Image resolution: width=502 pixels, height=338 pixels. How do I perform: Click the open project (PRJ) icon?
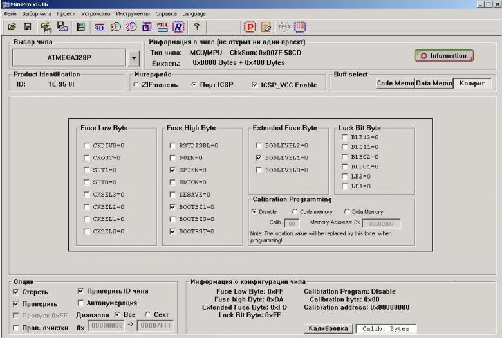pyautogui.click(x=46, y=27)
